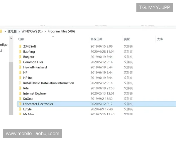Select the KuGou folder icon
The width and height of the screenshot is (176, 141).
(20, 99)
